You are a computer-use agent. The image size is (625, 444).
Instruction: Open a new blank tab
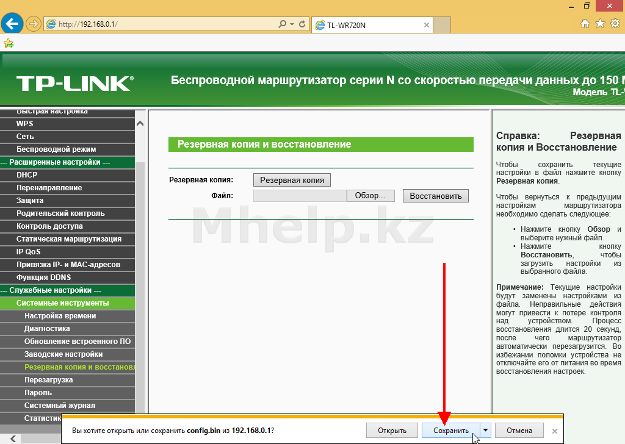pyautogui.click(x=442, y=25)
